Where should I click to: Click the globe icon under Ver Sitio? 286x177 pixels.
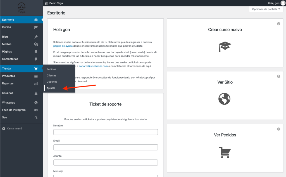[225, 99]
